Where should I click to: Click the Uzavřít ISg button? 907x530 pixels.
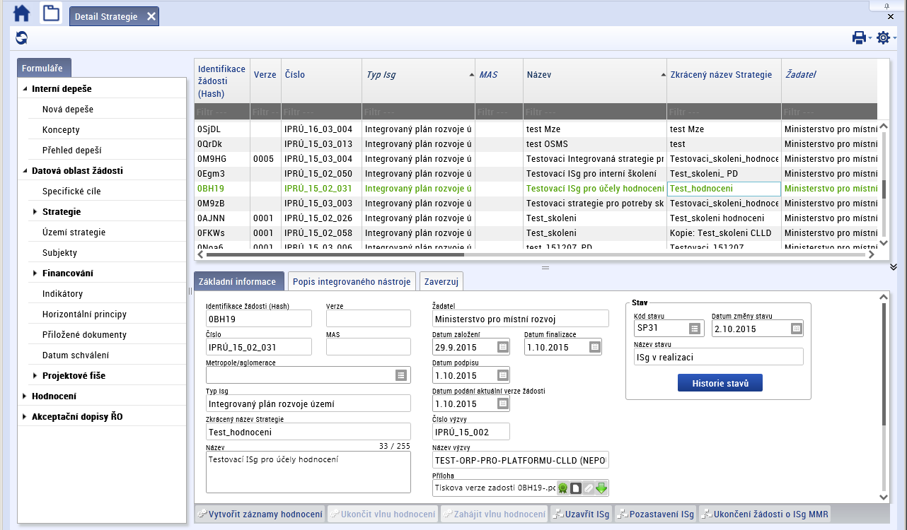581,514
